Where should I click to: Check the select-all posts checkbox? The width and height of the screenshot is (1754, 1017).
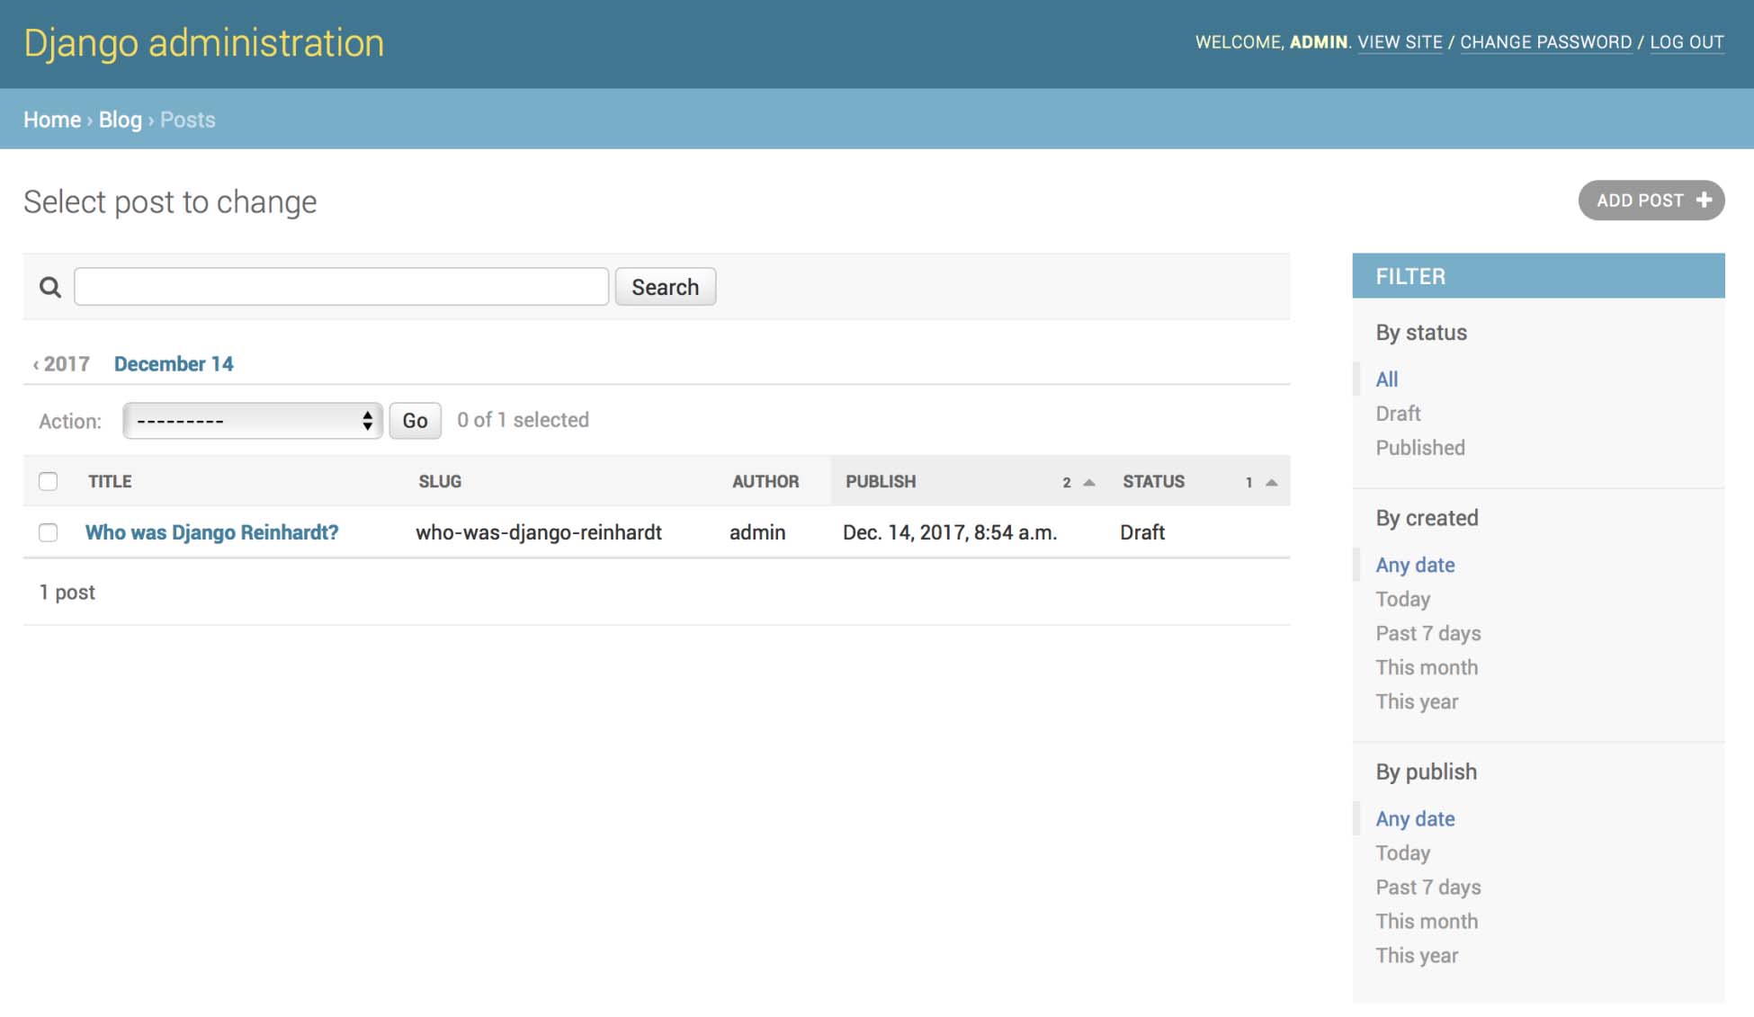pyautogui.click(x=49, y=482)
